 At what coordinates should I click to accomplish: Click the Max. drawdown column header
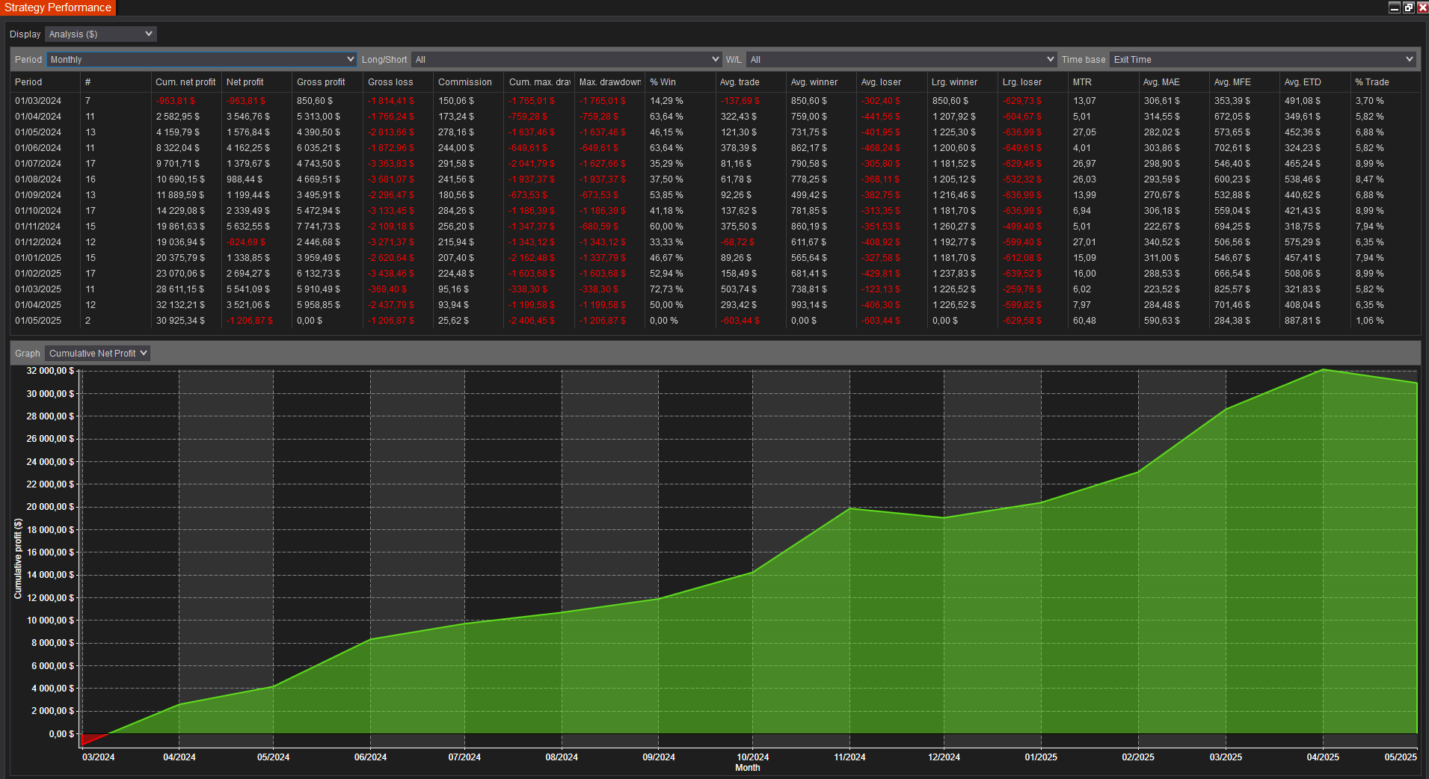pyautogui.click(x=609, y=82)
